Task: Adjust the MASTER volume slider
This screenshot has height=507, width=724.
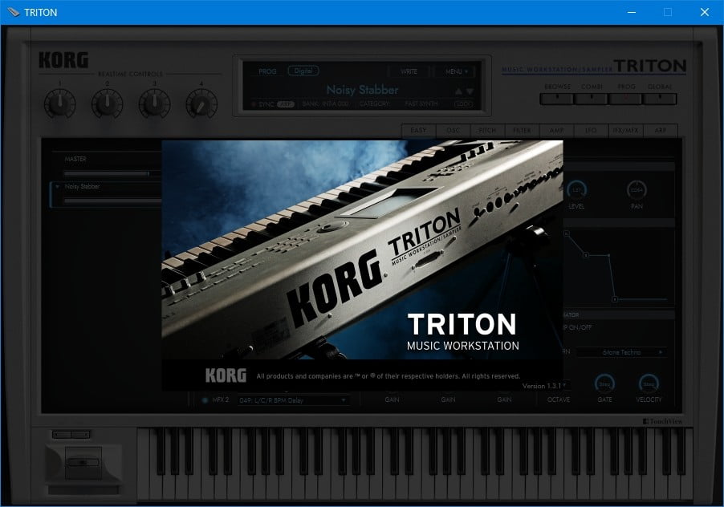Action: tap(112, 174)
